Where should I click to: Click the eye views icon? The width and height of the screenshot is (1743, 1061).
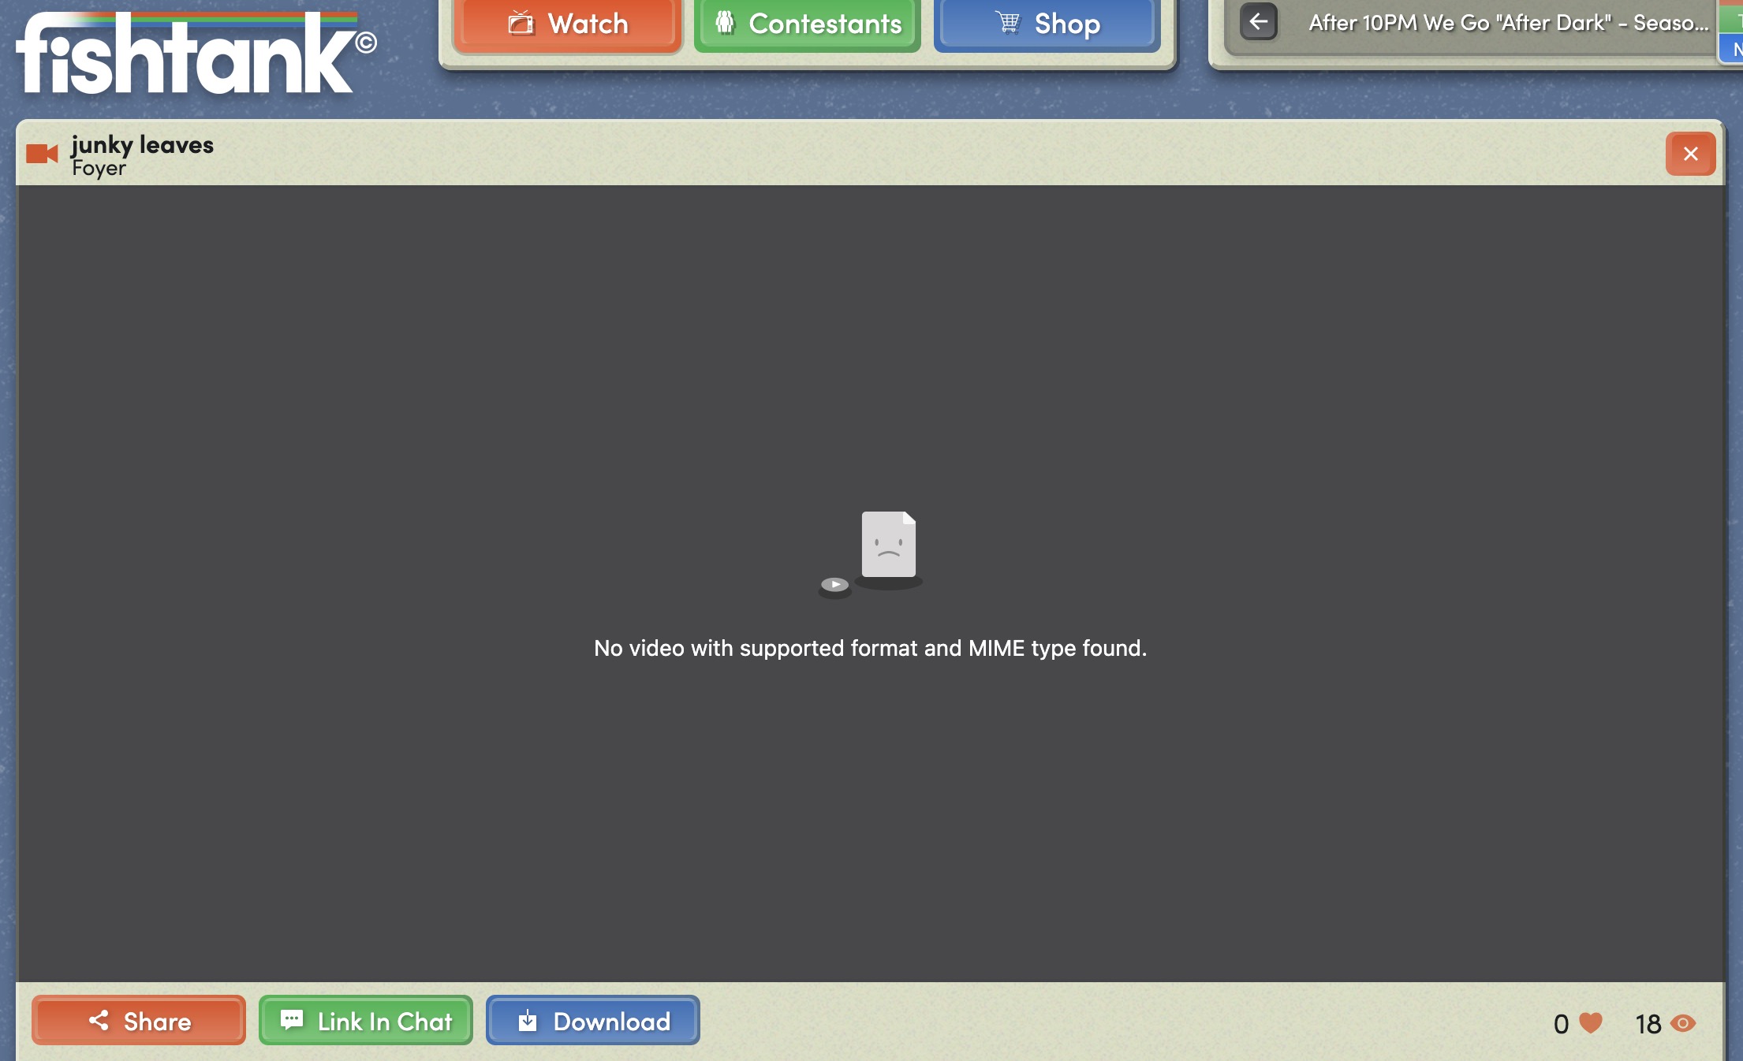point(1682,1023)
